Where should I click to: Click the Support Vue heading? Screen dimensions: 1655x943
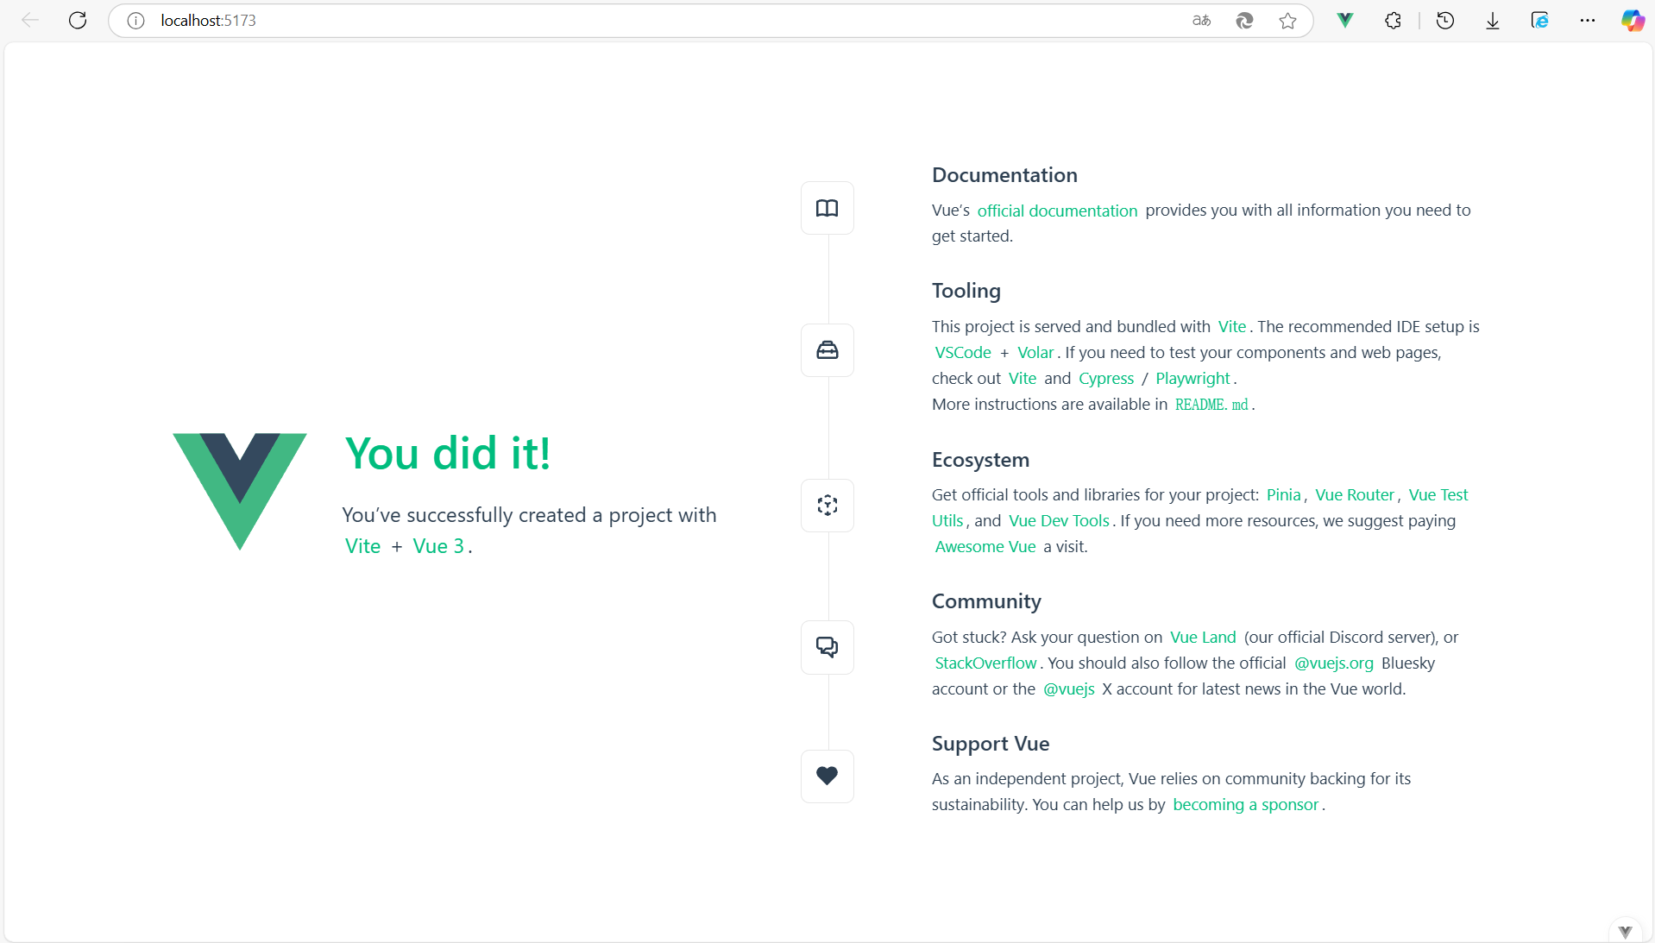tap(991, 745)
